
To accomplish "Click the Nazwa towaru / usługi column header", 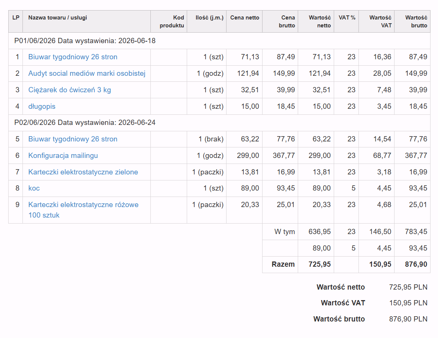I will [57, 18].
